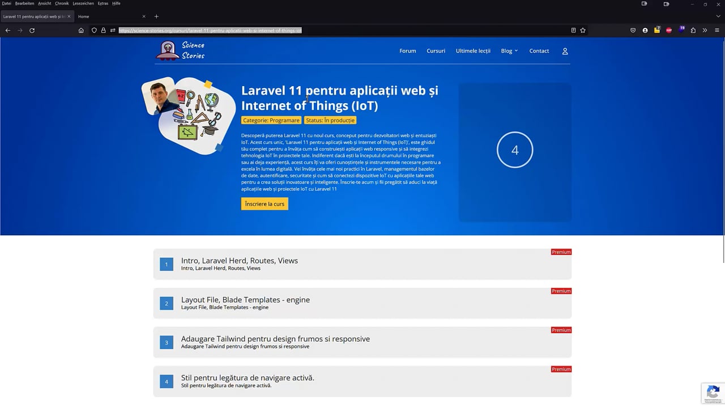Open the browser home page icon

[x=81, y=31]
